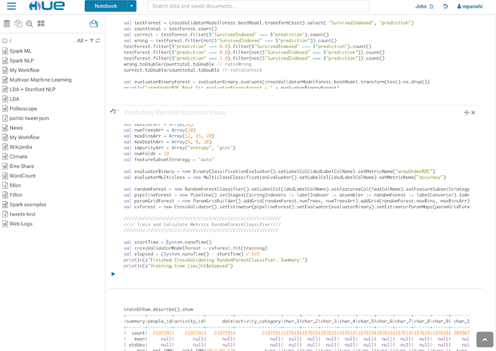
Task: Click the tweets-test file icon
Action: tap(5, 214)
